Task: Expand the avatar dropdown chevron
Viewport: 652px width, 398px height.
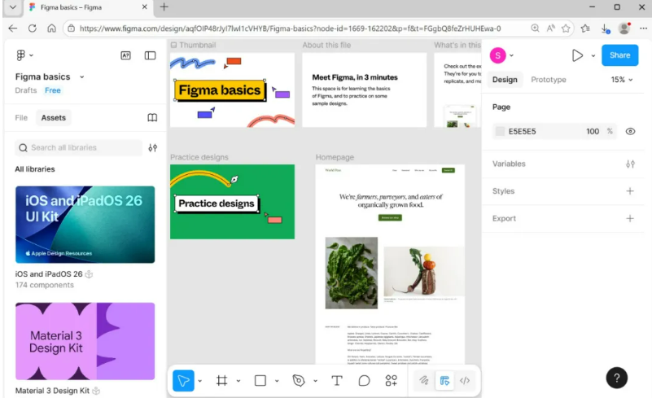Action: [x=511, y=55]
